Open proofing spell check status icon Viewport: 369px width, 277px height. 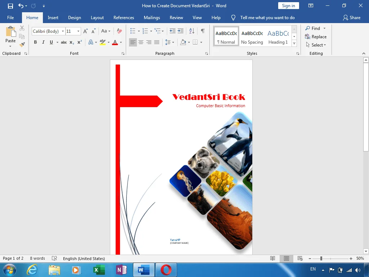[54, 258]
